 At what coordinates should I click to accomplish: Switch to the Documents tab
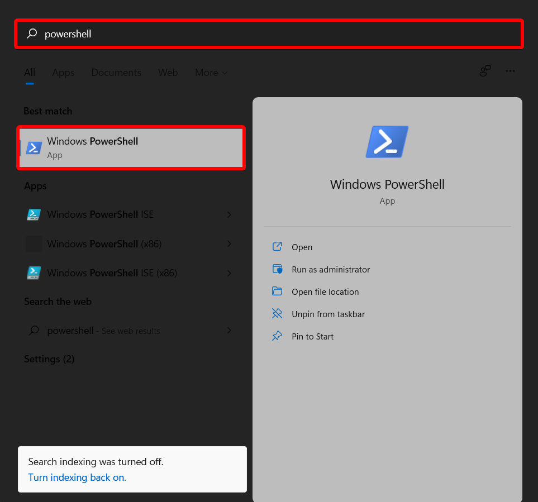[x=116, y=73]
